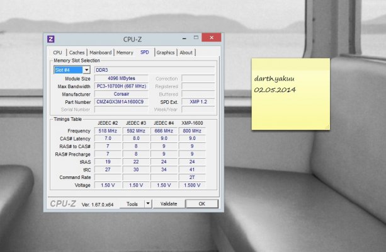The height and width of the screenshot is (252, 386).
Task: Expand the Slot #4 memory slot dropdown
Action: [86, 70]
